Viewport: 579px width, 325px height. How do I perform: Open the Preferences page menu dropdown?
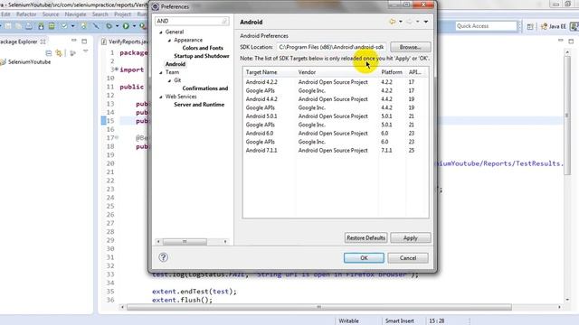pyautogui.click(x=426, y=22)
